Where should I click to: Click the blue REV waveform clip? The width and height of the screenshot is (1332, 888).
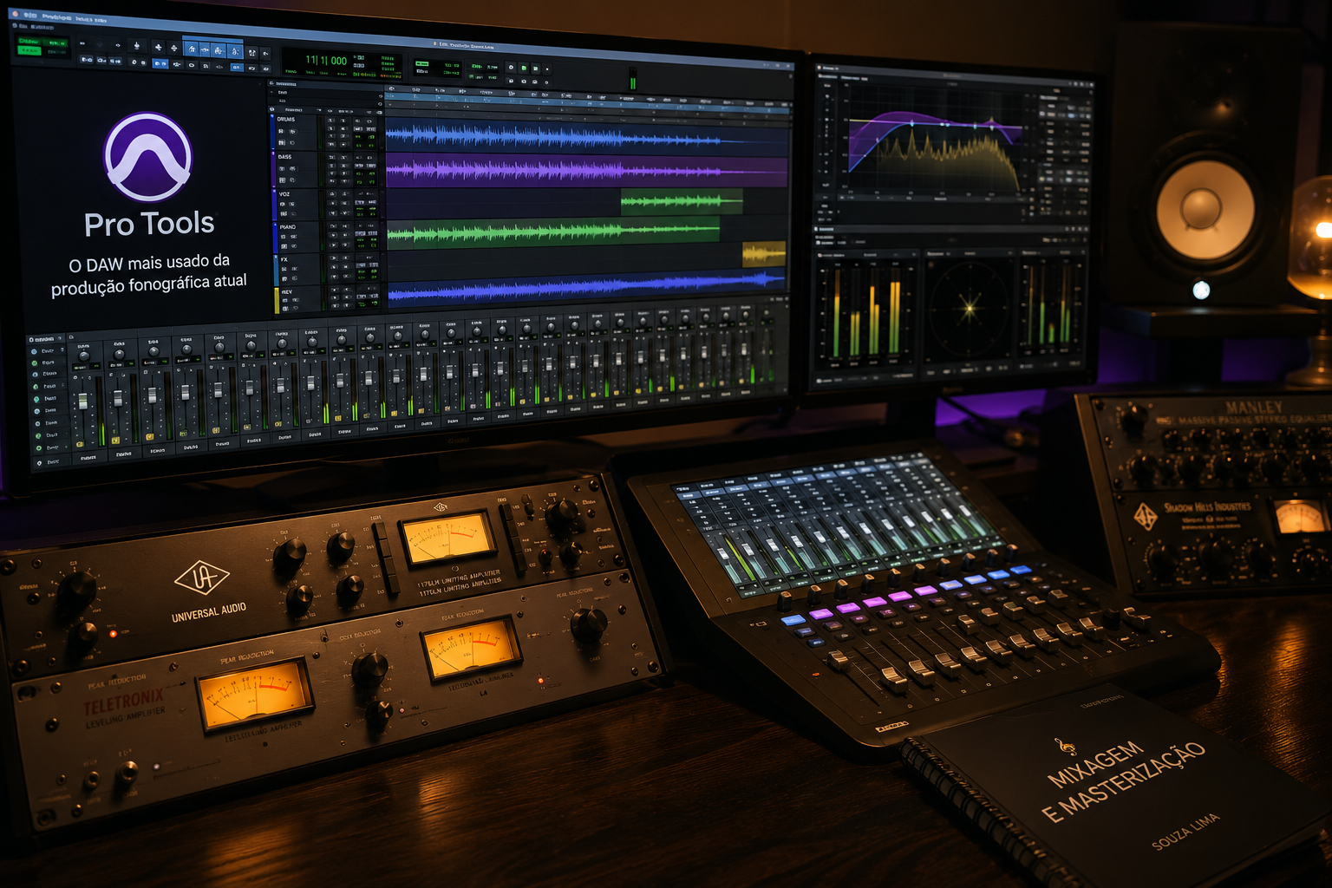pyautogui.click(x=587, y=286)
